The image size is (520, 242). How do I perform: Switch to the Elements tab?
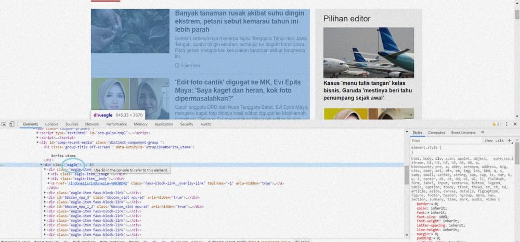(31, 124)
